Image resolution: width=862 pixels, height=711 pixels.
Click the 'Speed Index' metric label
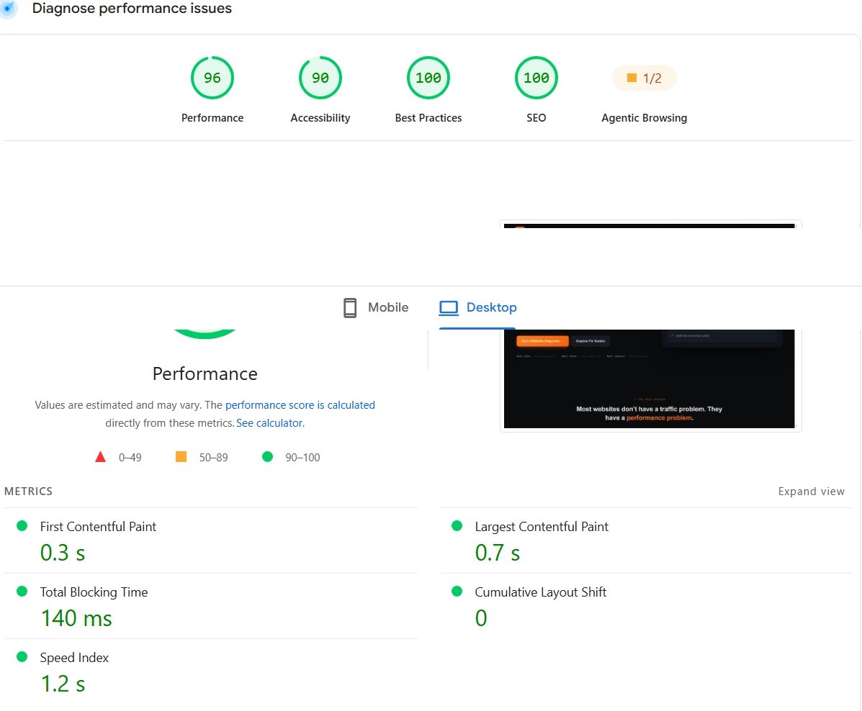(74, 657)
